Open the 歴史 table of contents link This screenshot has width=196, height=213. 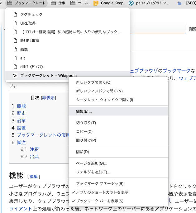[21, 113]
